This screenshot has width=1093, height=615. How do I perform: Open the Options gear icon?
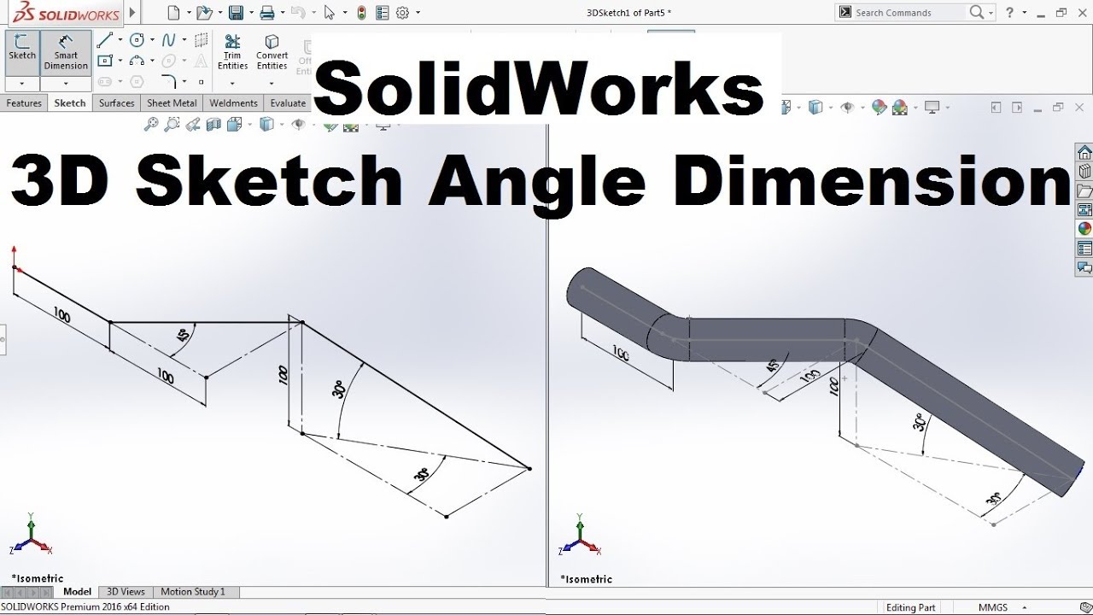(402, 13)
